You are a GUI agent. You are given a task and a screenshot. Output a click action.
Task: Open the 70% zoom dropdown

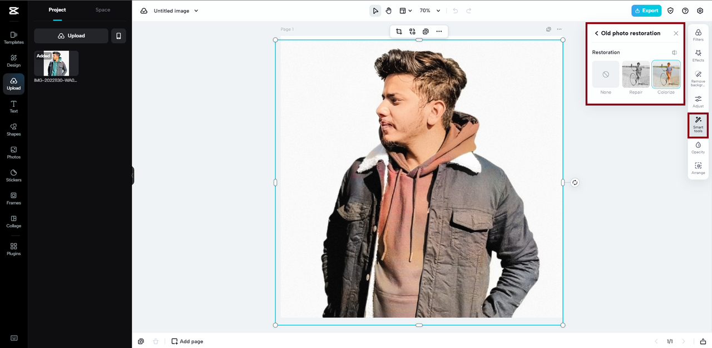[x=430, y=11]
